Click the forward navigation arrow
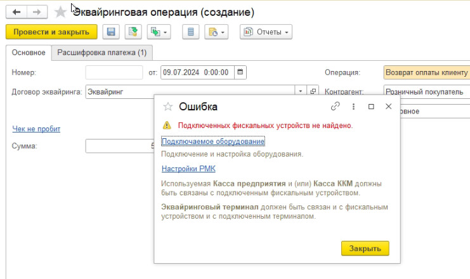 click(x=37, y=12)
